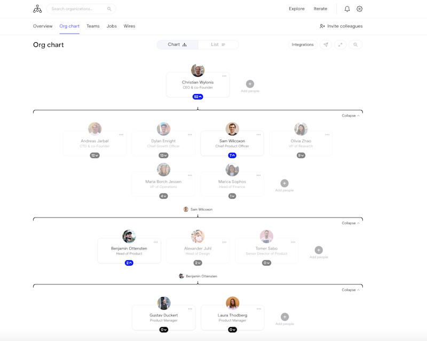Image resolution: width=427 pixels, height=341 pixels.
Task: Open Iterate in top navigation
Action: coord(320,9)
